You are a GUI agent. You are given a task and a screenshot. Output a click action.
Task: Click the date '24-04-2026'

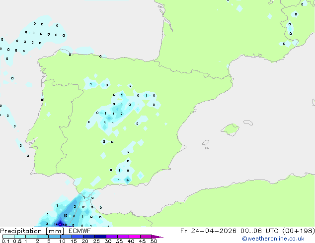[x=214, y=231]
